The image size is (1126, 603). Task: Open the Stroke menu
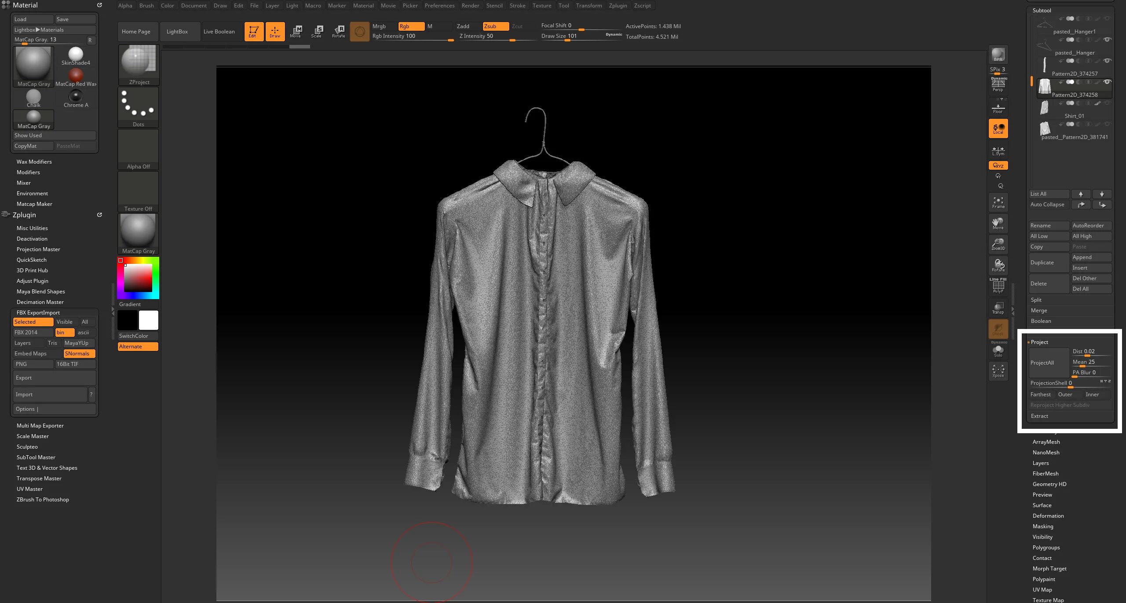pos(517,6)
